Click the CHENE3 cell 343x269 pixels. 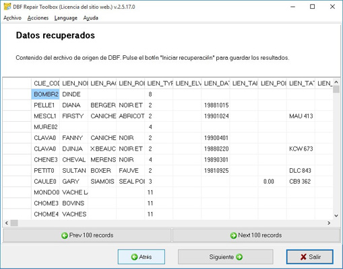click(46, 160)
